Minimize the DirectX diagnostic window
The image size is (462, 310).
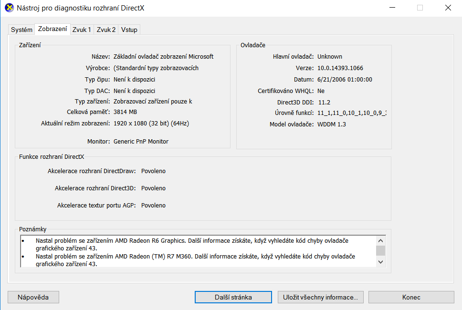[392, 8]
